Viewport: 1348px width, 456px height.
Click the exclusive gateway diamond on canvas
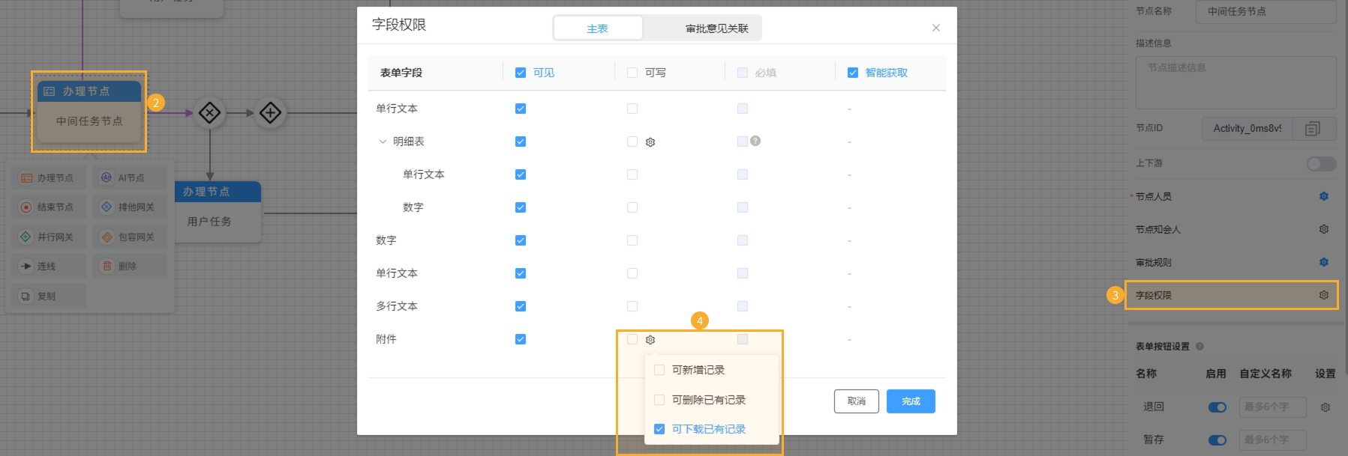click(209, 113)
